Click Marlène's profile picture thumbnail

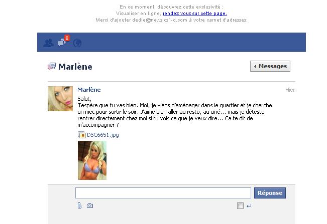[60, 99]
